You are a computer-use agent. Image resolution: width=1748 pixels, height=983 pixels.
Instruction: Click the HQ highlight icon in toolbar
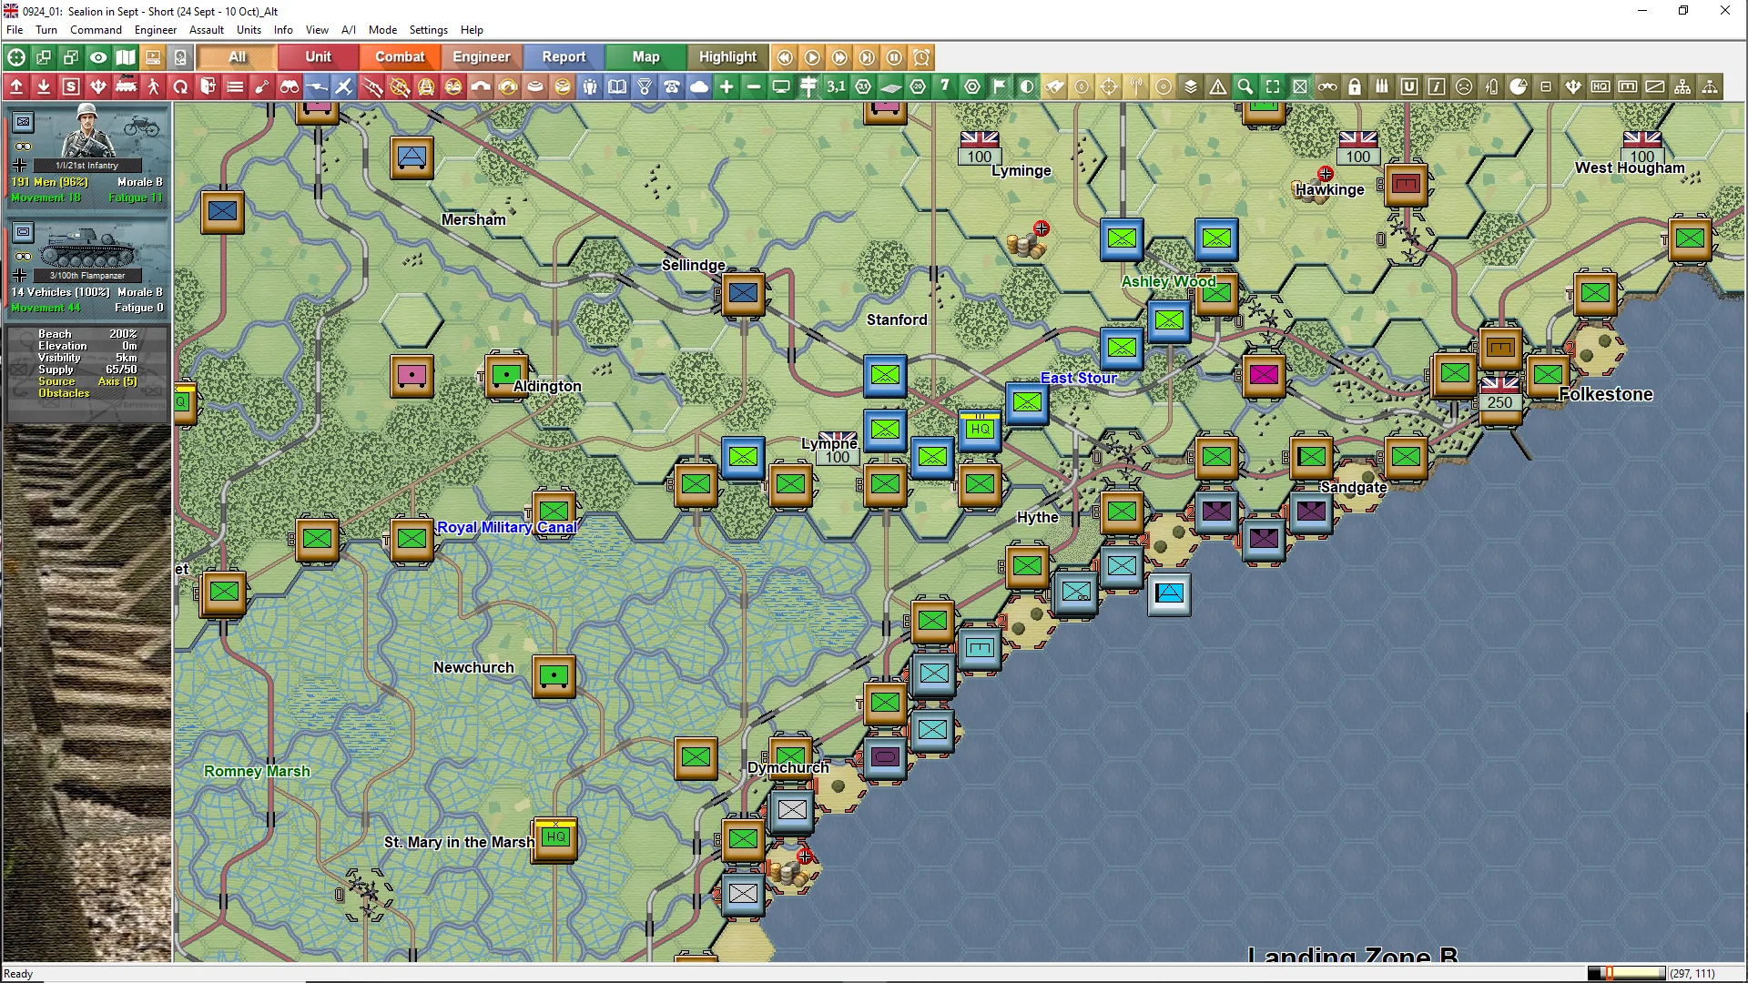tap(1601, 87)
